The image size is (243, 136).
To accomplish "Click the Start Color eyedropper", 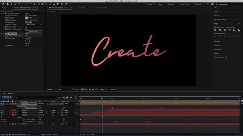I will [30, 18].
